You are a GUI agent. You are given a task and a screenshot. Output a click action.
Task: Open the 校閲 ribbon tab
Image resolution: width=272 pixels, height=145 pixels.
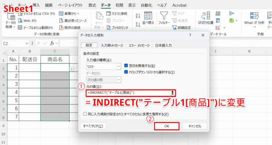click(x=119, y=5)
